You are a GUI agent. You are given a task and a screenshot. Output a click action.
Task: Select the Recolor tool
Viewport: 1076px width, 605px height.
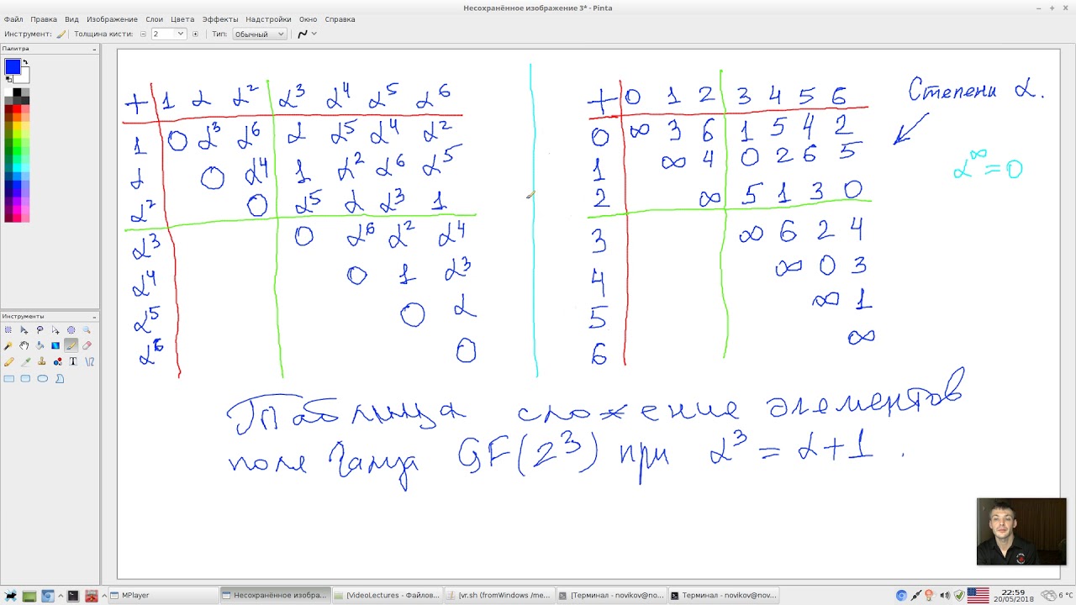57,361
